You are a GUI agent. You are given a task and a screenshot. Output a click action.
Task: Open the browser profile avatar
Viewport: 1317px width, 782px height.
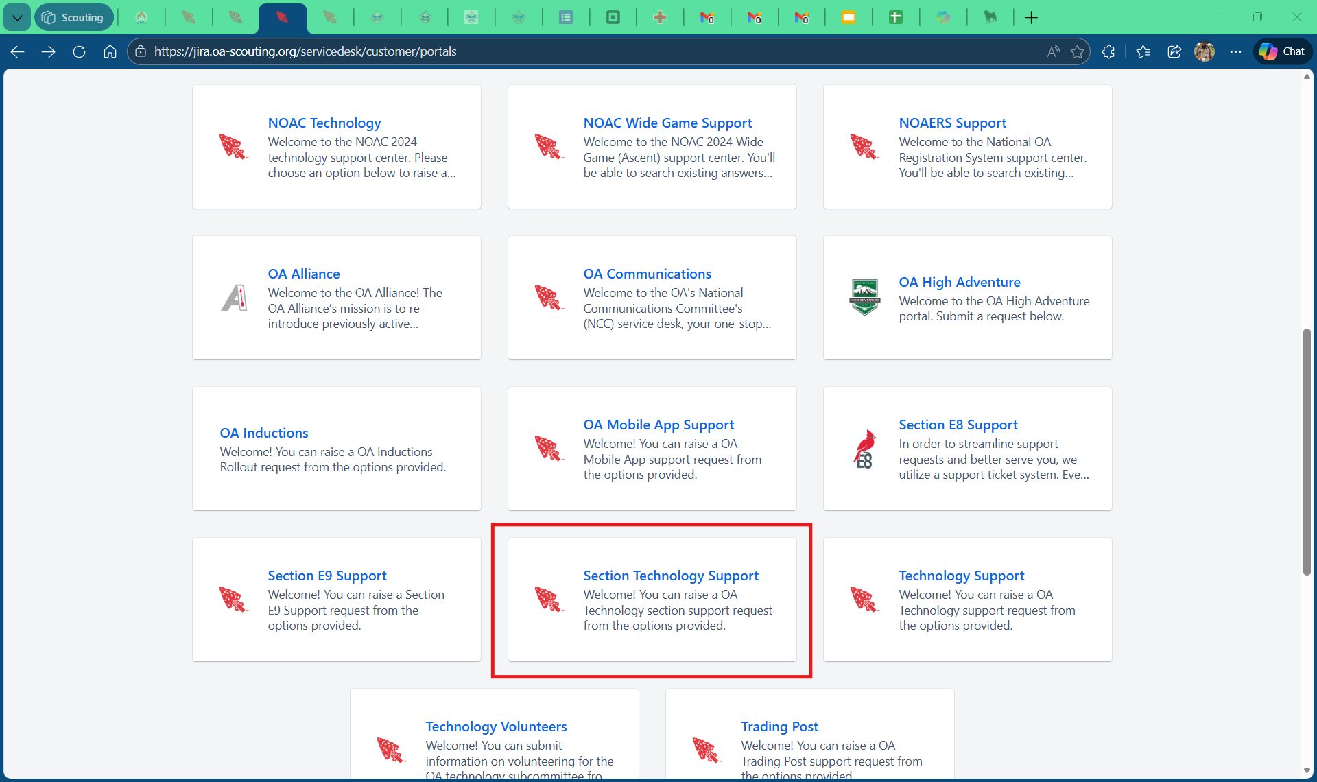[x=1205, y=51]
